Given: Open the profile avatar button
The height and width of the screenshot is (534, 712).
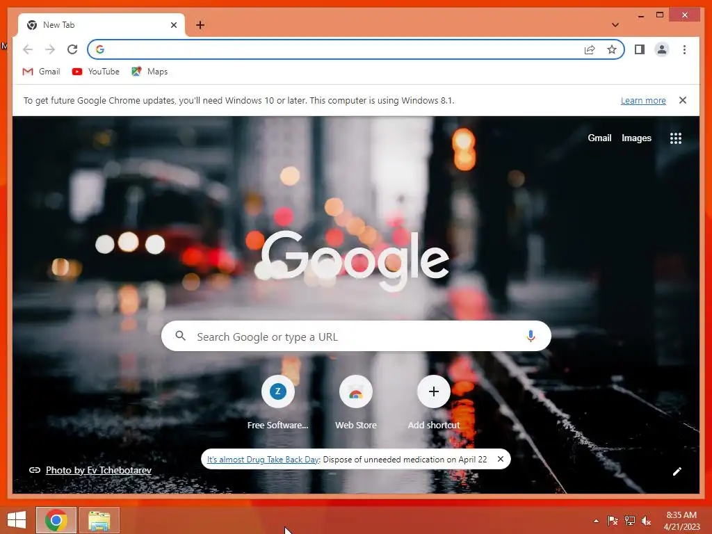Looking at the screenshot, I should point(662,49).
